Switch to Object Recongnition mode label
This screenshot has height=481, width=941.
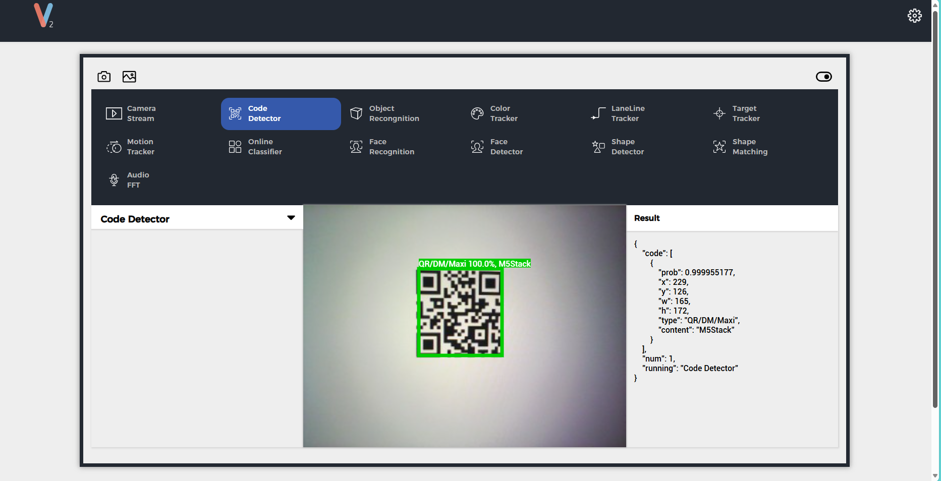pyautogui.click(x=394, y=113)
